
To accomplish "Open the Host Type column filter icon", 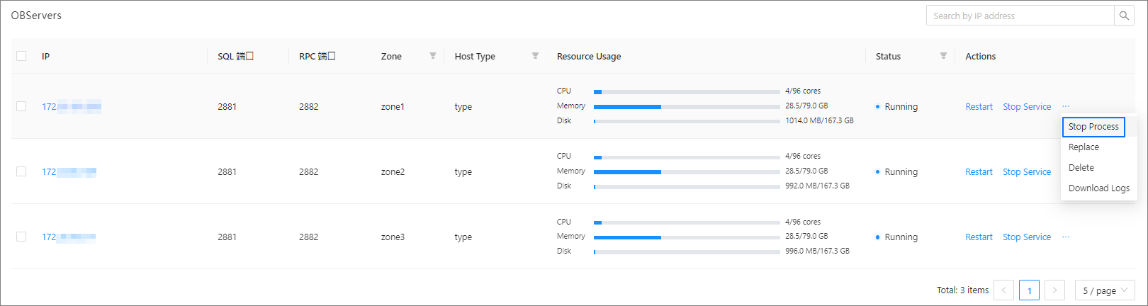I will [x=535, y=56].
